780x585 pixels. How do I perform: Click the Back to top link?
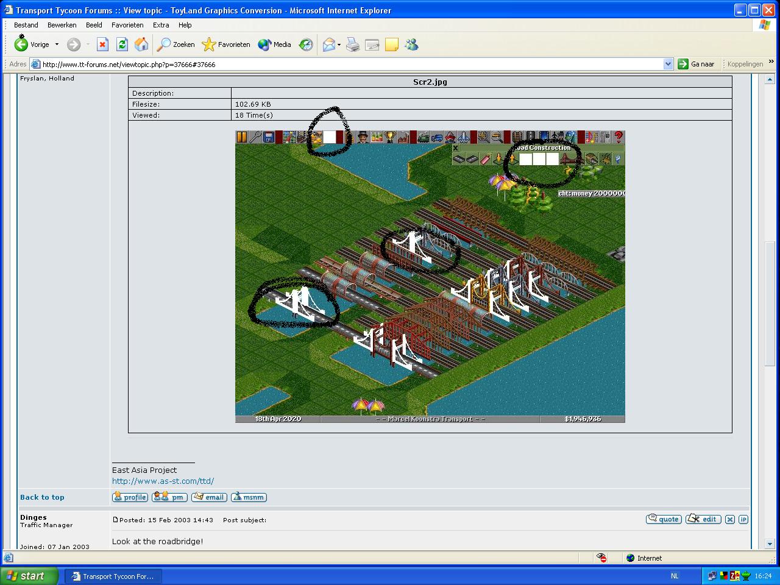coord(42,497)
